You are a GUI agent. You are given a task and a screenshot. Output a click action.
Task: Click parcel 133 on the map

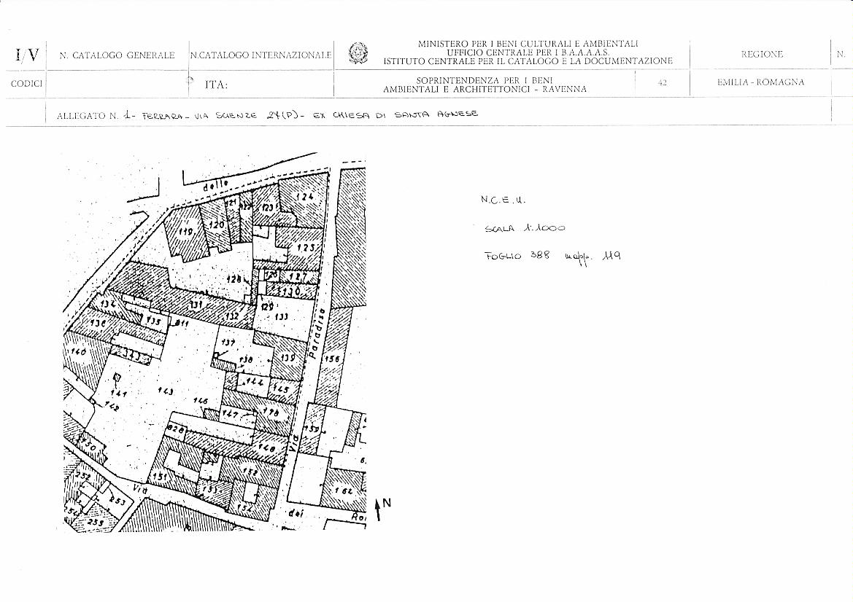pyautogui.click(x=281, y=317)
